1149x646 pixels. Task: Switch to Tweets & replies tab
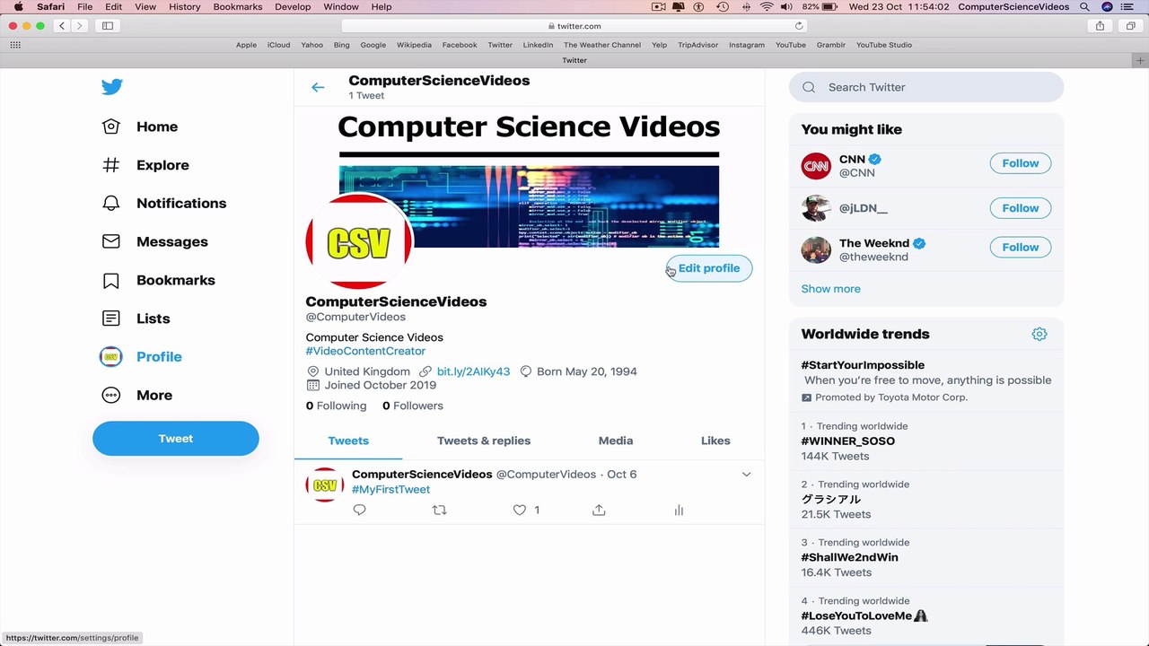pyautogui.click(x=484, y=441)
